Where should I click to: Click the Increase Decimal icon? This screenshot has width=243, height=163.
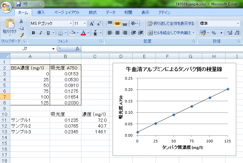[229, 33]
